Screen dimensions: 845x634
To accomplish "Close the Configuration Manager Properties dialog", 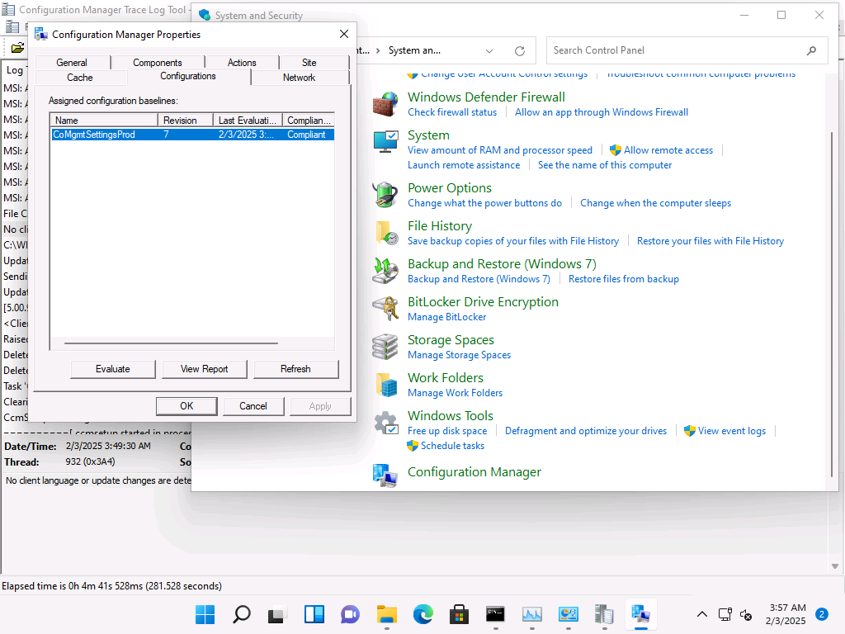I will (x=344, y=34).
